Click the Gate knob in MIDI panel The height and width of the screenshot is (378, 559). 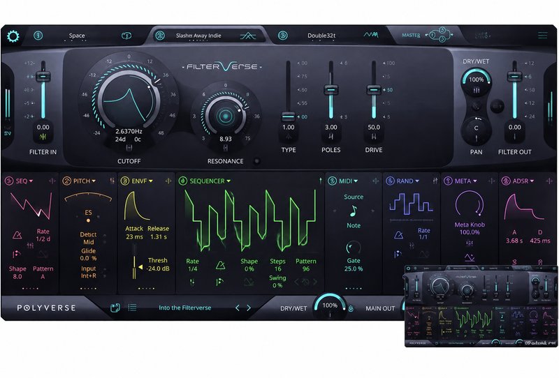click(x=354, y=248)
